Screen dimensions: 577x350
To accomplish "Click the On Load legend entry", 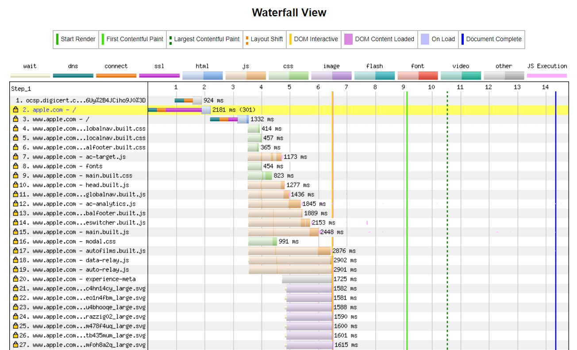I will coord(438,39).
